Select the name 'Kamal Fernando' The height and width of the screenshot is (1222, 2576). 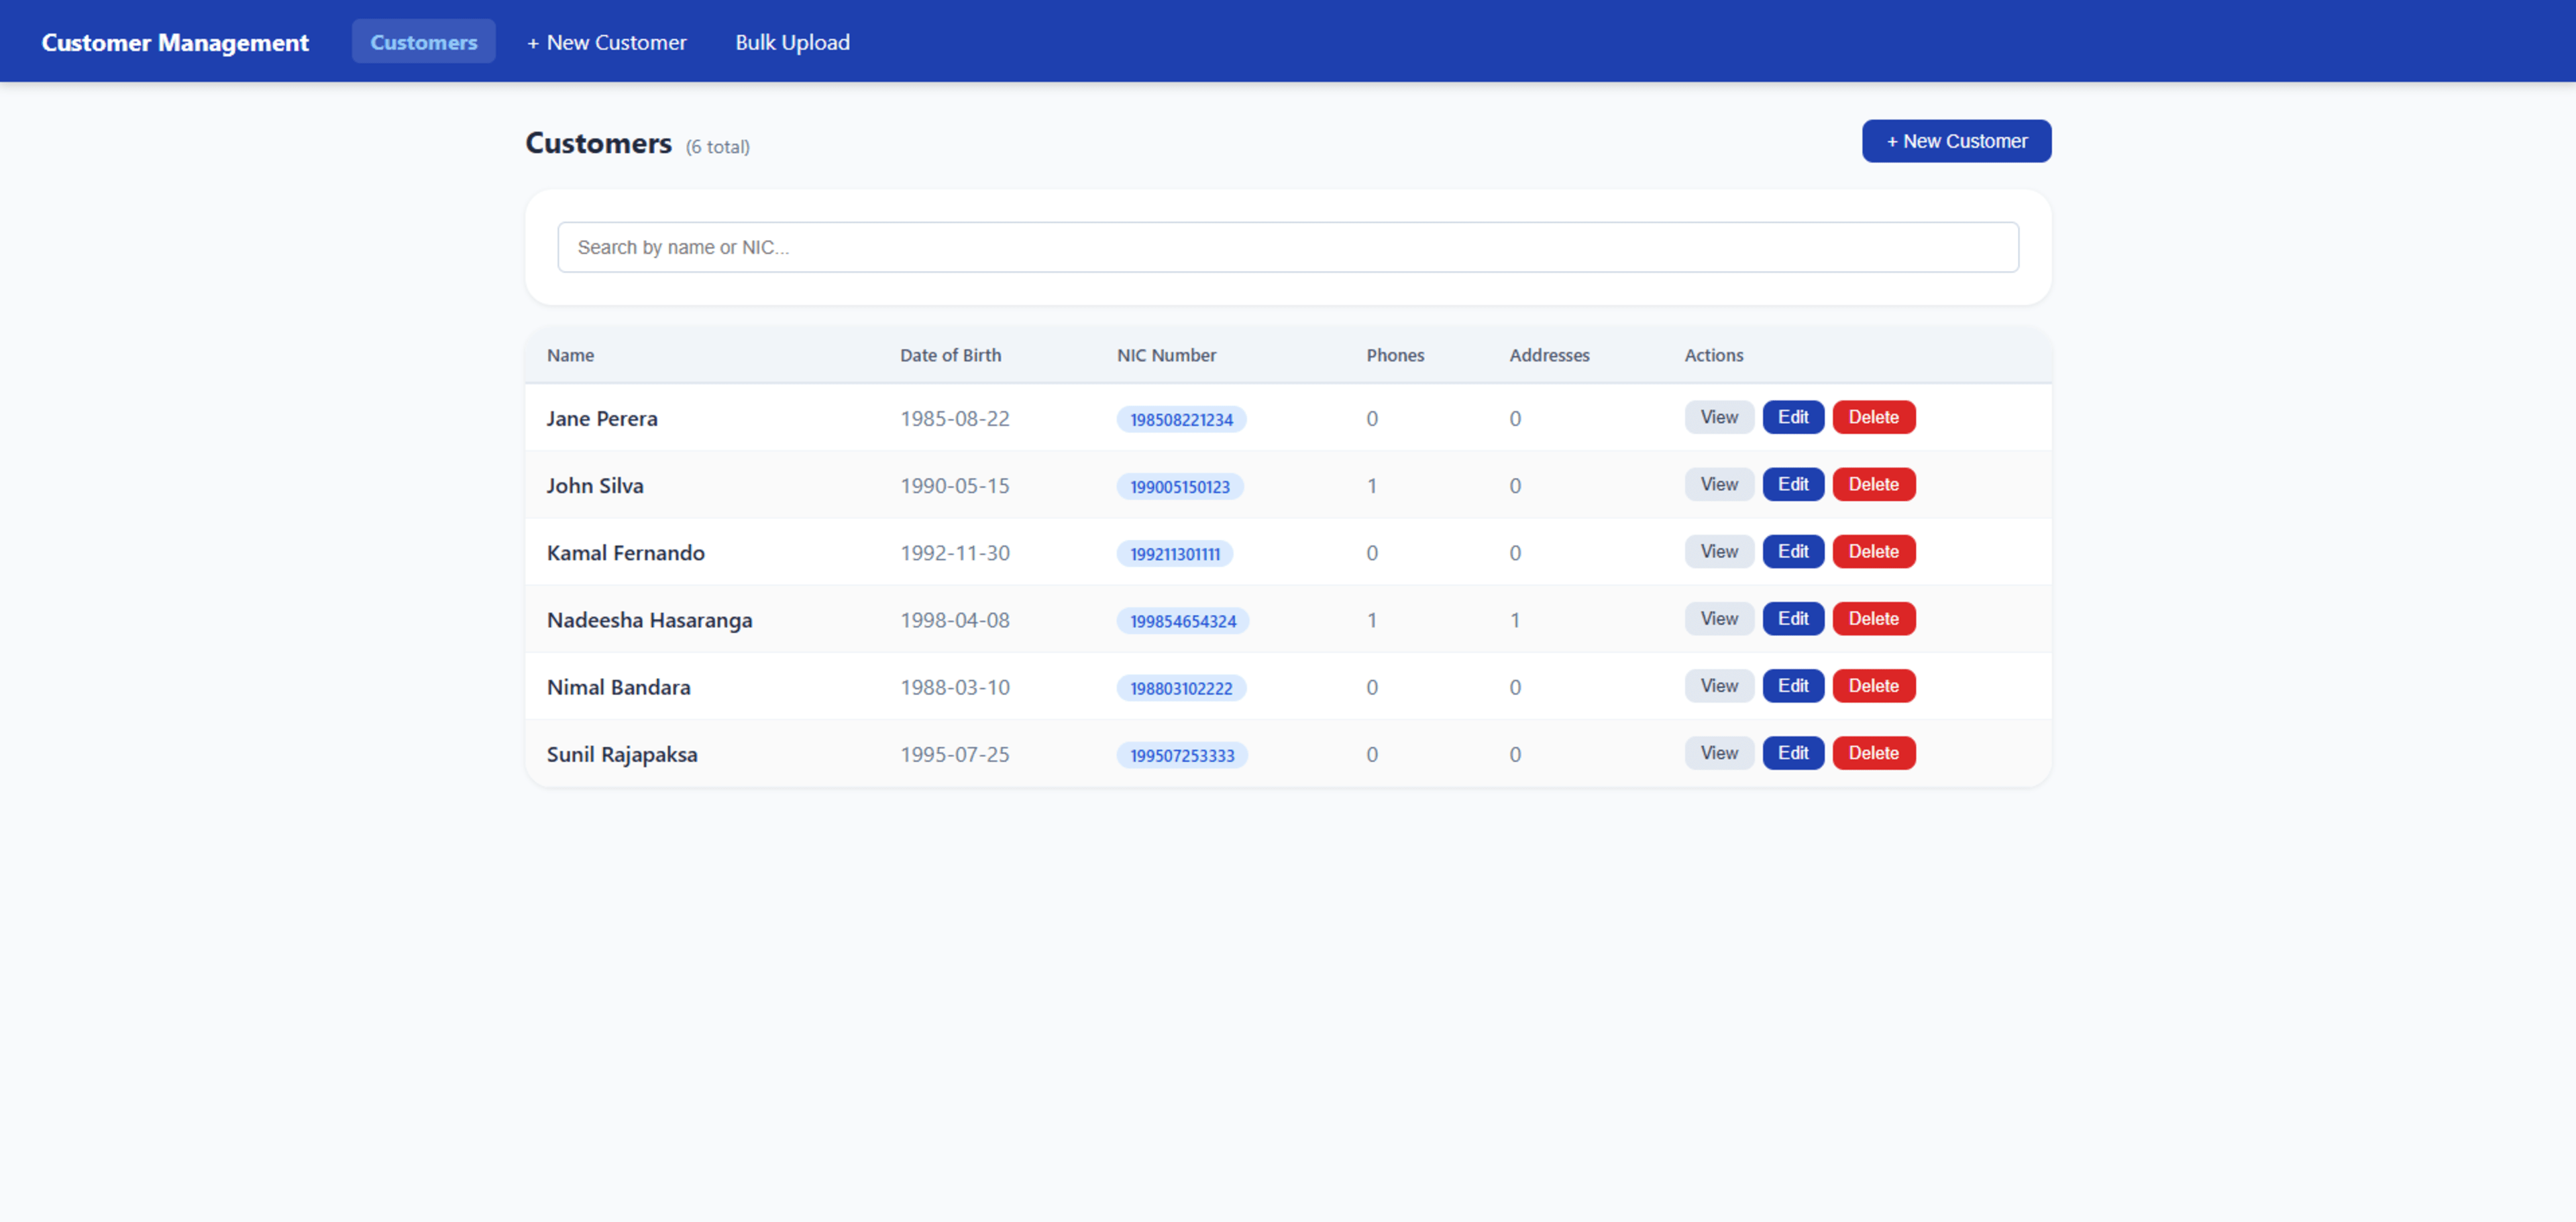point(625,552)
